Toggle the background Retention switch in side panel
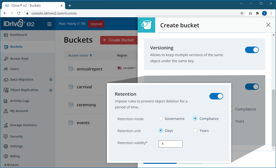This screenshot has width=276, height=168. [252, 87]
